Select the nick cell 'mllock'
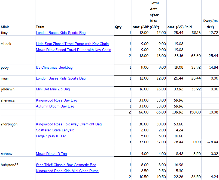Screen dimensions: 219x180 coord(18,44)
